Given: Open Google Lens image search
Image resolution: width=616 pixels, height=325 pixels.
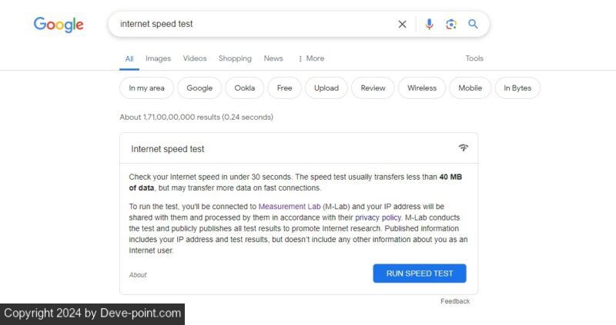Looking at the screenshot, I should (x=451, y=24).
